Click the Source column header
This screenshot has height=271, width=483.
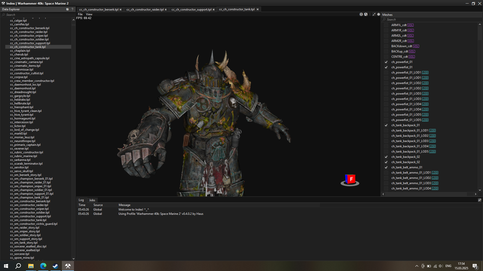point(98,205)
